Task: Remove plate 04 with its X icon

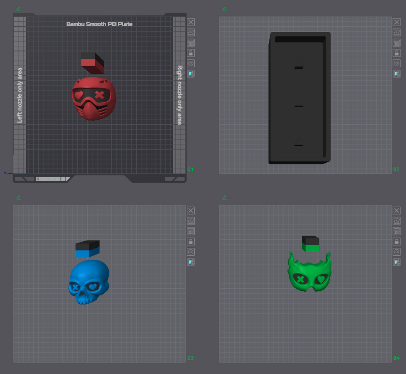Action: click(x=396, y=210)
